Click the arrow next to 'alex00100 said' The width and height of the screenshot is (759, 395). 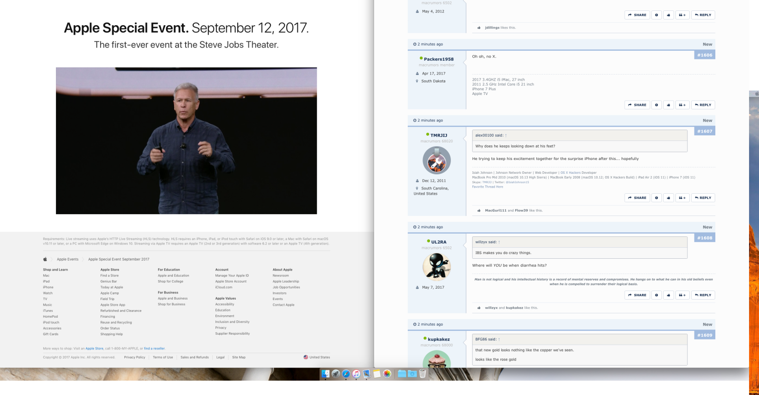click(506, 135)
